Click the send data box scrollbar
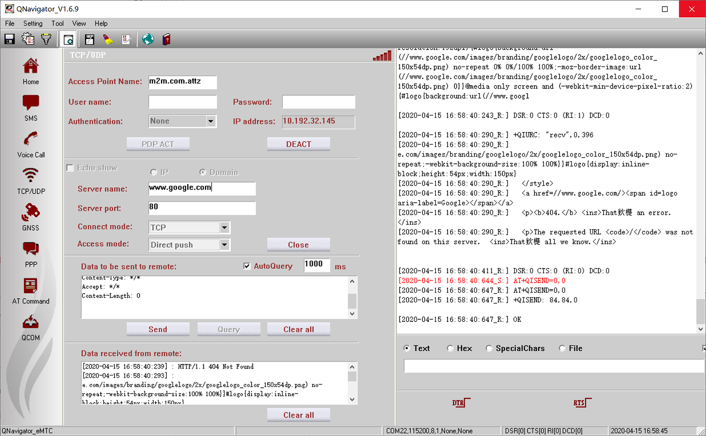 (x=352, y=297)
